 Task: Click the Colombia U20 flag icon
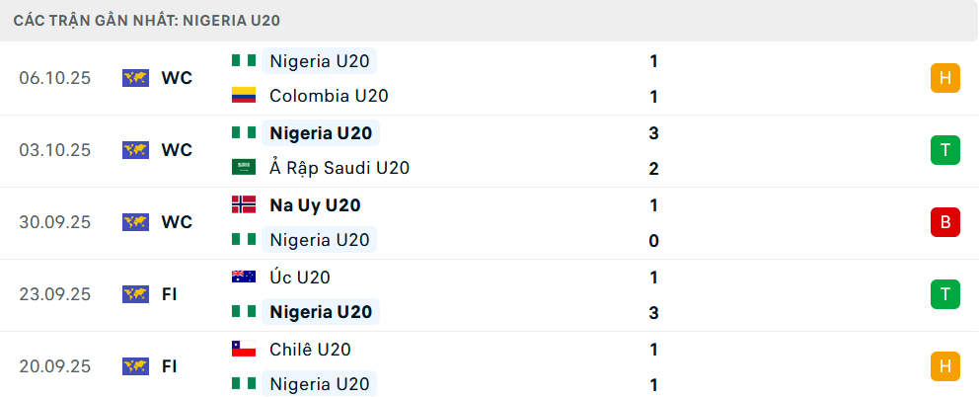(x=243, y=96)
